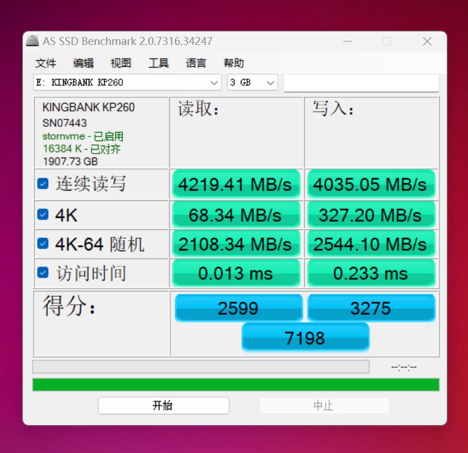Select the total score 7198 field
Screen dimensions: 468x453
[x=305, y=337]
